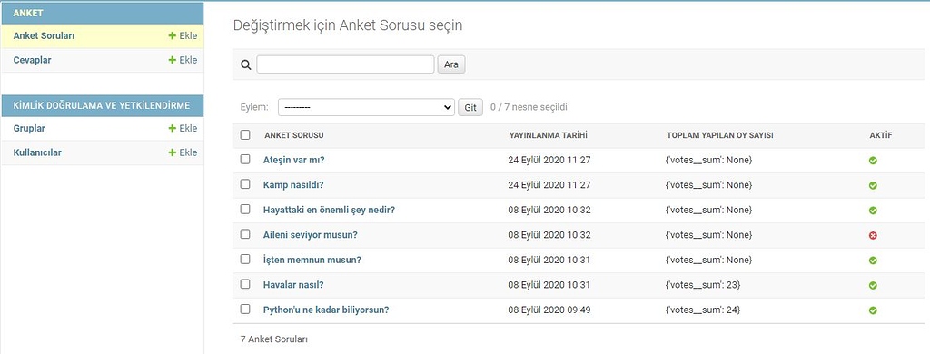
Task: Click the Ara search button
Action: tap(451, 64)
